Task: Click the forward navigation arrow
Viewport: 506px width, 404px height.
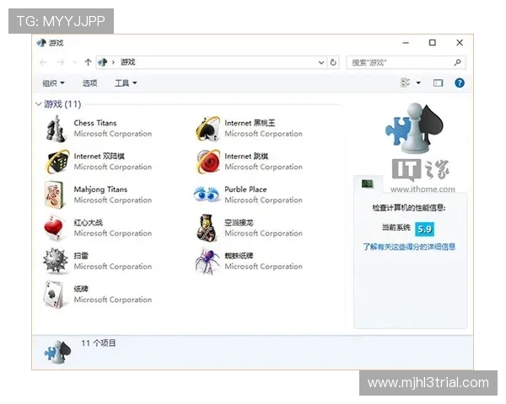Action: pyautogui.click(x=61, y=62)
